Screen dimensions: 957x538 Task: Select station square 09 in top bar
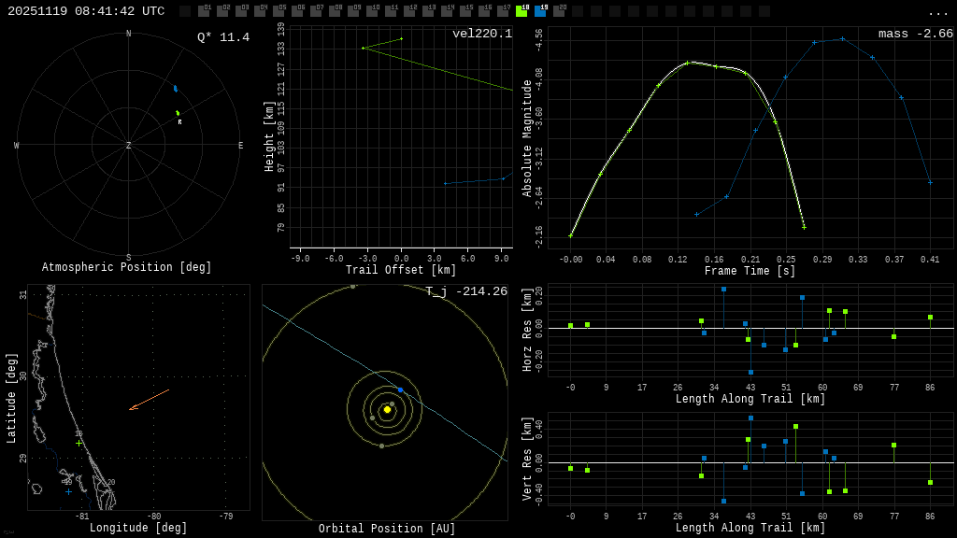[x=352, y=11]
